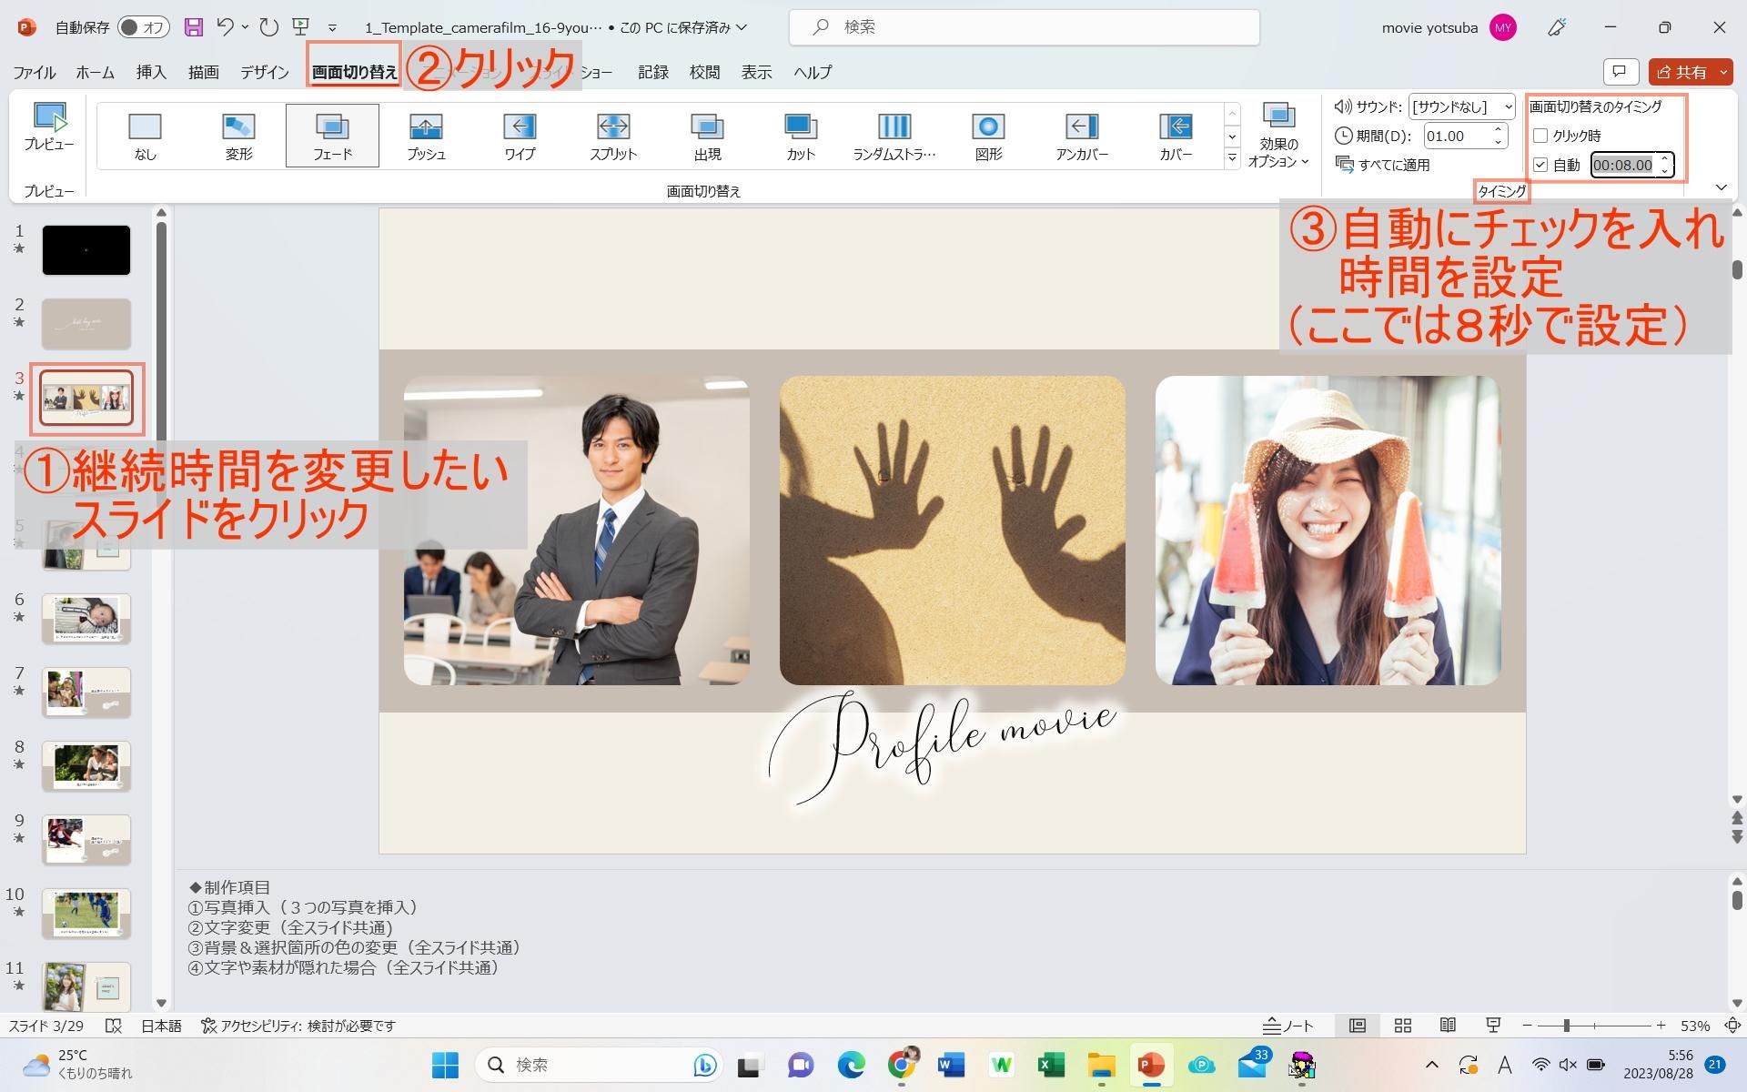Image resolution: width=1747 pixels, height=1092 pixels.
Task: Open Customize Quick Access Toolbar dropdown
Action: (x=332, y=28)
